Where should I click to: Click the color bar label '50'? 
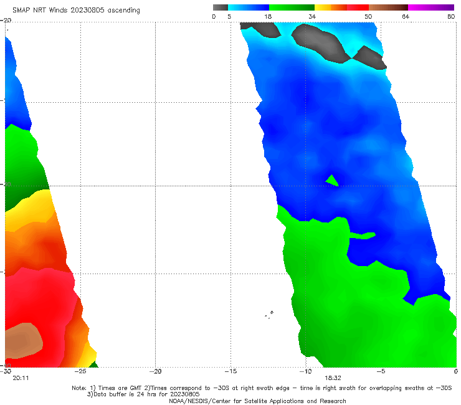(x=368, y=16)
